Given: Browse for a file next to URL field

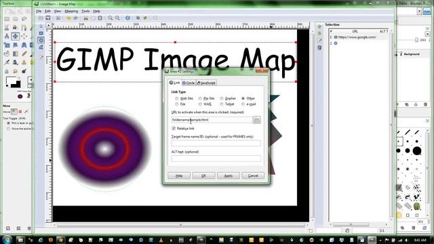Looking at the screenshot, I should (257, 120).
